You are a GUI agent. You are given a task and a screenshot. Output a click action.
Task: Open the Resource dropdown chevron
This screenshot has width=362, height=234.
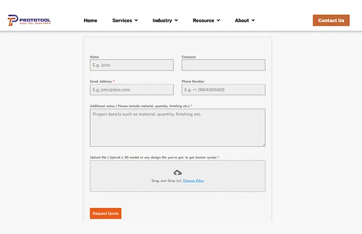[x=218, y=21]
